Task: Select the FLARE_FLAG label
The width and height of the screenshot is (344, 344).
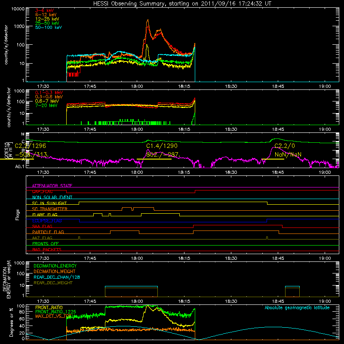Action: [x=45, y=215]
